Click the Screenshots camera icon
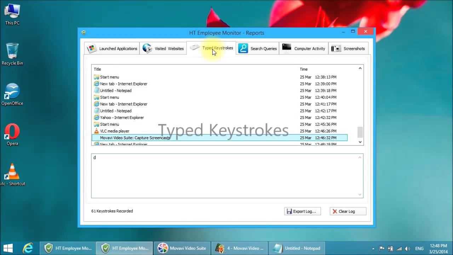Image resolution: width=453 pixels, height=255 pixels. pyautogui.click(x=336, y=49)
